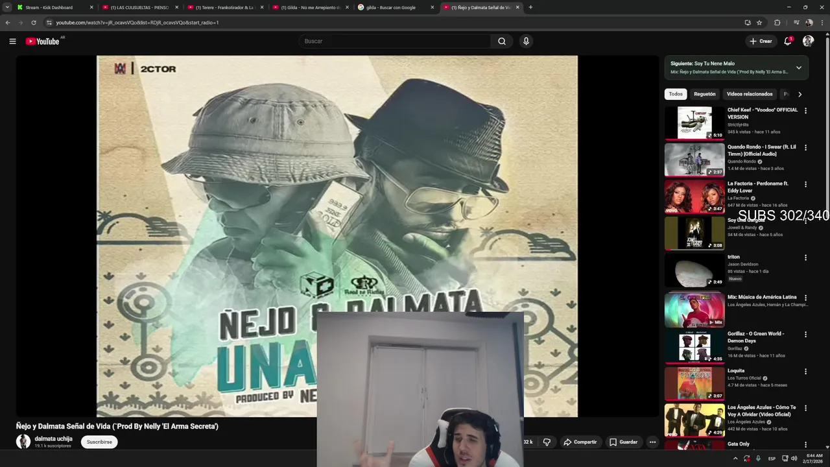The width and height of the screenshot is (830, 467).
Task: Share the video via Compartir
Action: click(580, 442)
